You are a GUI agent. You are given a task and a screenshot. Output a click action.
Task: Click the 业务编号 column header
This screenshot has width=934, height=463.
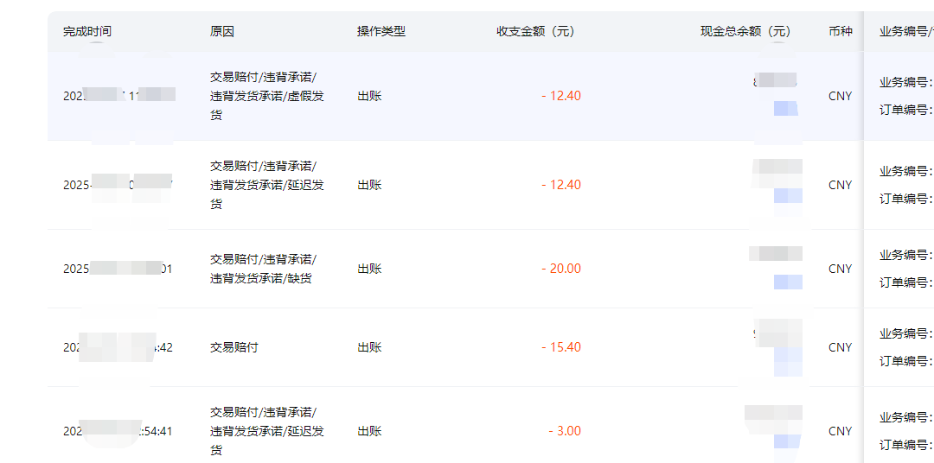pyautogui.click(x=905, y=32)
